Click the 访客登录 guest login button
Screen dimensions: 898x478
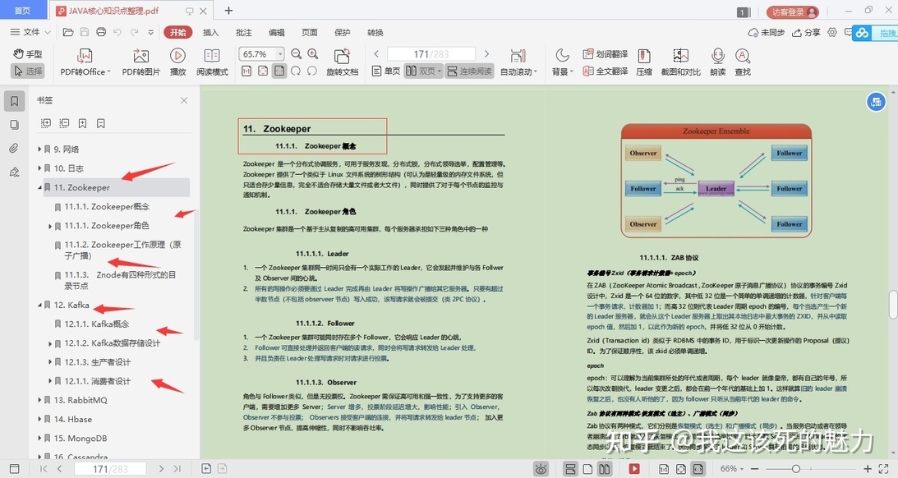click(793, 11)
